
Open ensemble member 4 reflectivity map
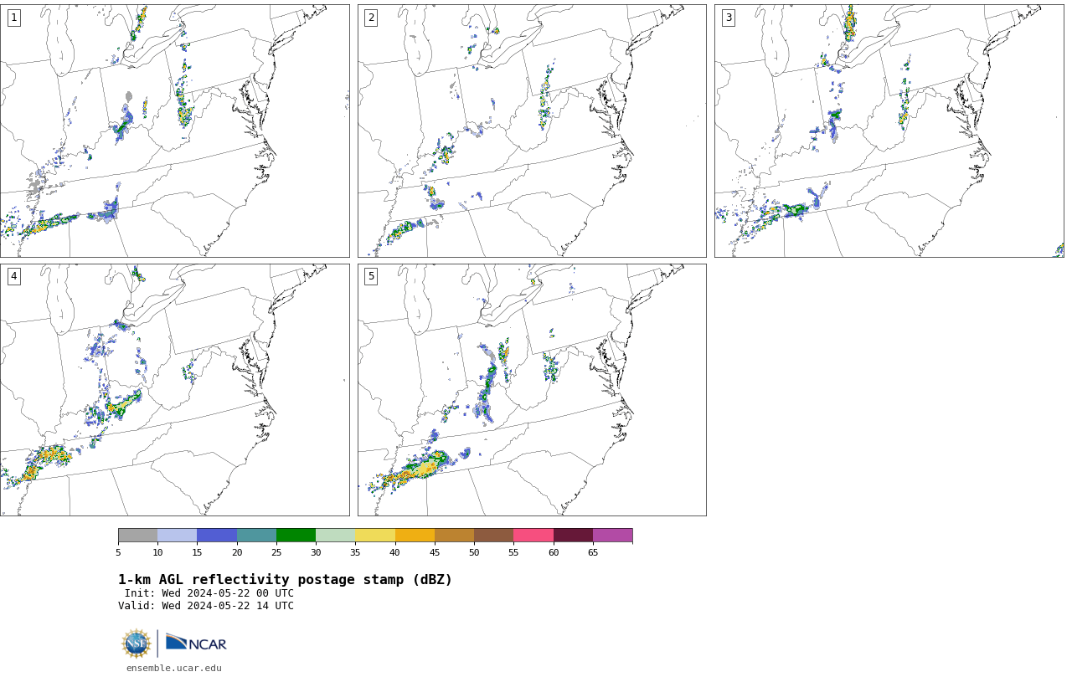click(174, 390)
